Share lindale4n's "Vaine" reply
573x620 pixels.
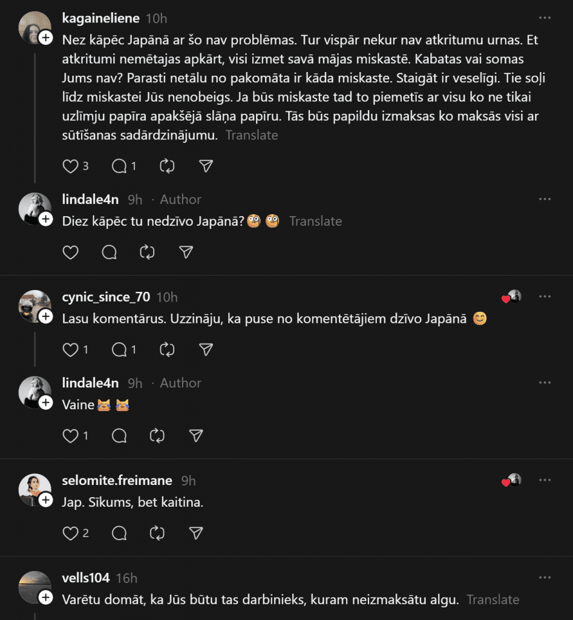pos(195,435)
